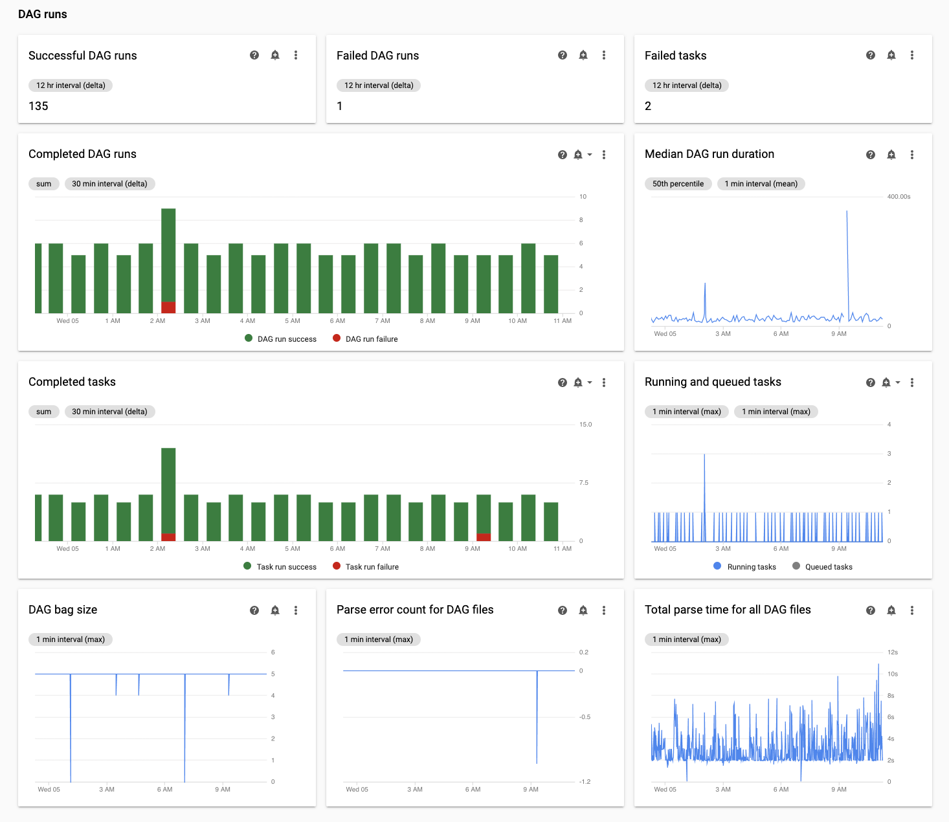This screenshot has width=949, height=822.
Task: Click 12 hr interval chip on Failed tasks
Action: pos(687,85)
